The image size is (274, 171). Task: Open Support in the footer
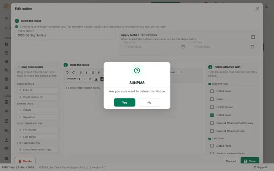260,167
